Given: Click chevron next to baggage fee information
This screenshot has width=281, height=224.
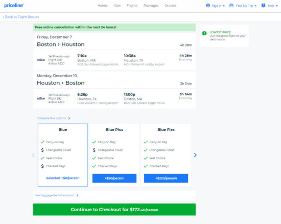Looking at the screenshot, I should (78, 195).
